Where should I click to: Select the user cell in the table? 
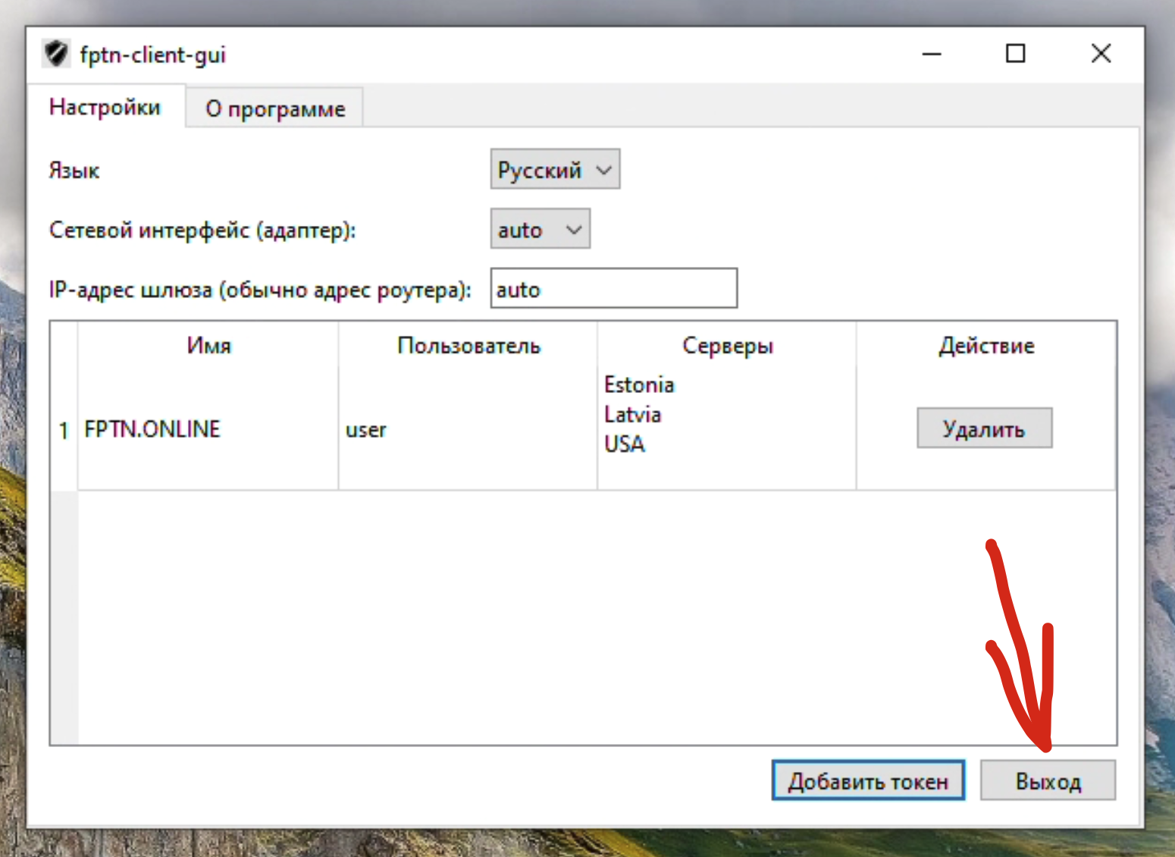point(468,429)
